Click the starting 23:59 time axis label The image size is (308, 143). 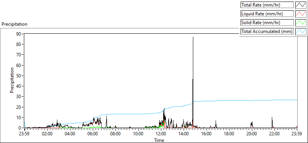[x=25, y=134]
